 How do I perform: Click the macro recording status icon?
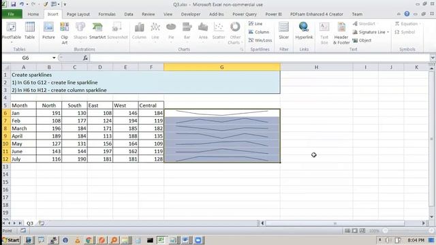pos(23,231)
